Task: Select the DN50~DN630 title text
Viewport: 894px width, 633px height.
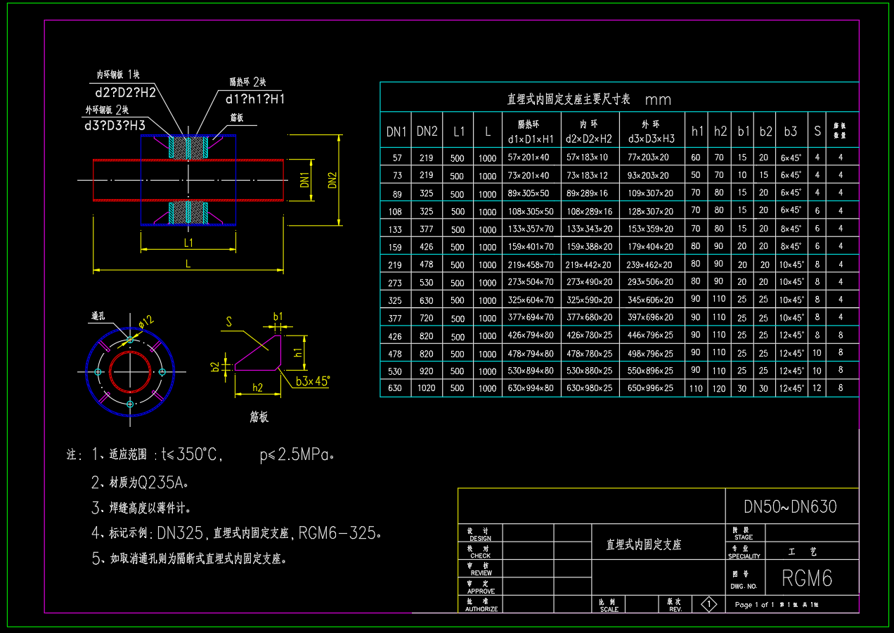Action: point(791,506)
